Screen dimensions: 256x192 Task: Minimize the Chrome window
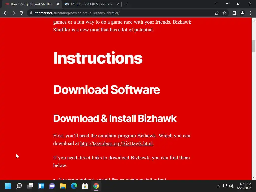[x=227, y=3]
